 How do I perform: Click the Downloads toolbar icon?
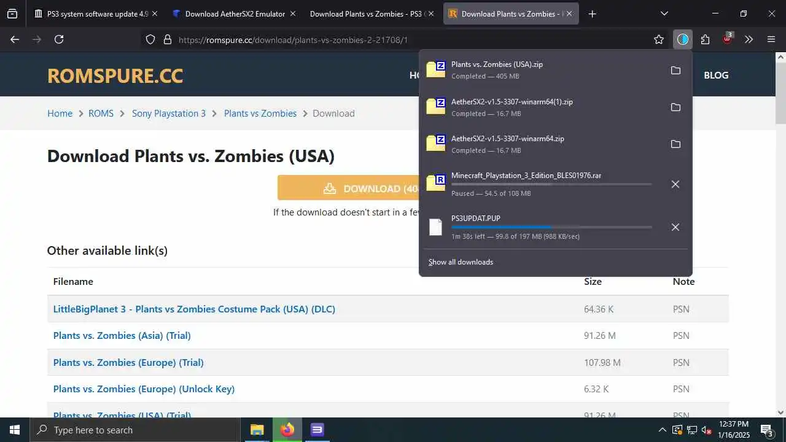tap(683, 39)
